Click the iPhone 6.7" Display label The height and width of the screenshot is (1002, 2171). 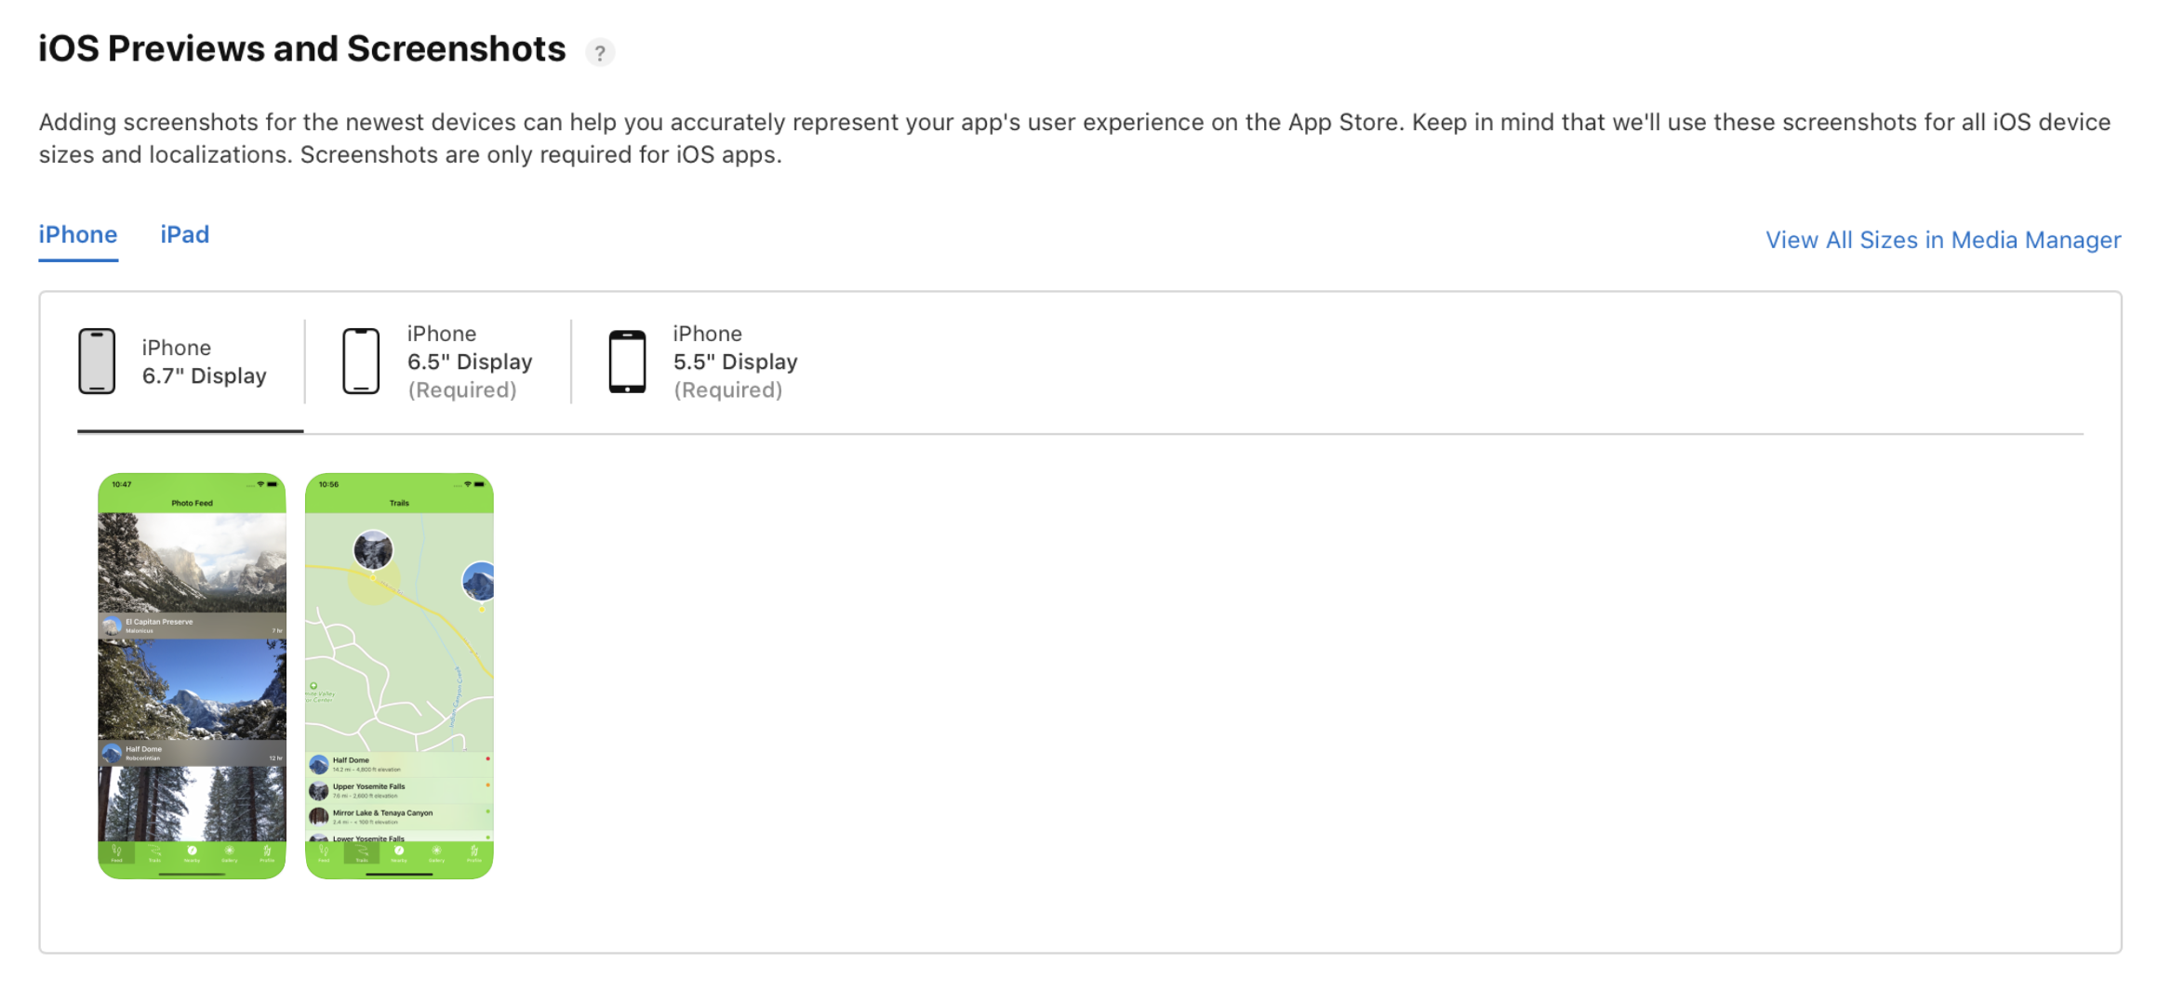[x=203, y=361]
